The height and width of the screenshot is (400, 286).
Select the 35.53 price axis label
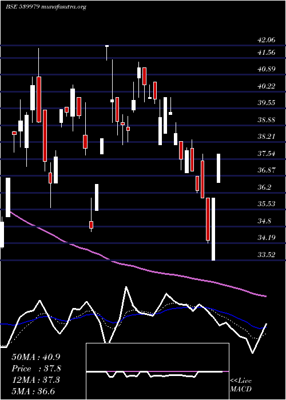pyautogui.click(x=267, y=204)
